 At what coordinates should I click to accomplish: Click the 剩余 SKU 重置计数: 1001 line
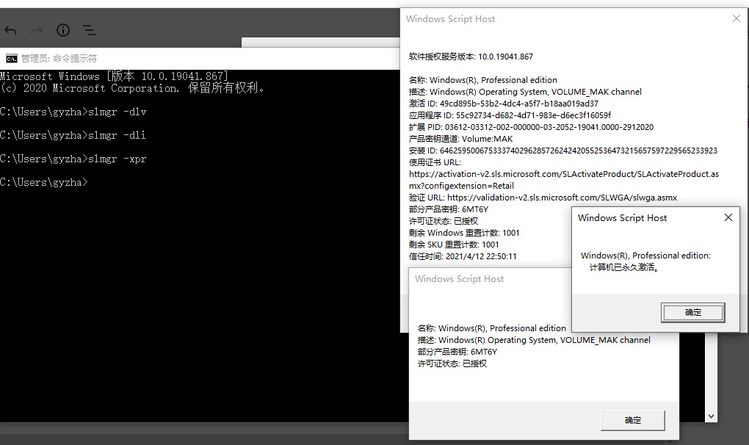coord(454,245)
